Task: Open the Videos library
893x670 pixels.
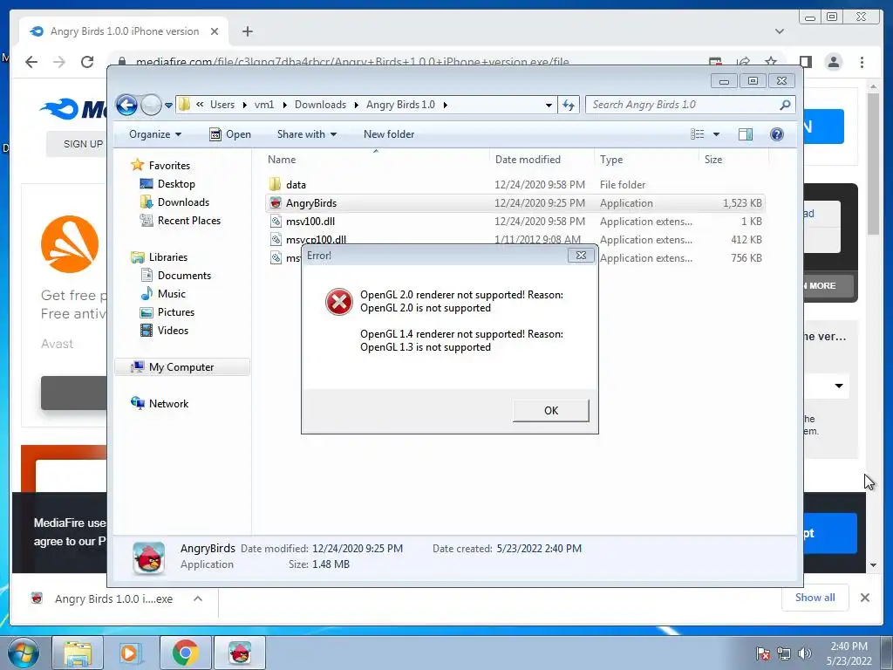Action: 173,331
